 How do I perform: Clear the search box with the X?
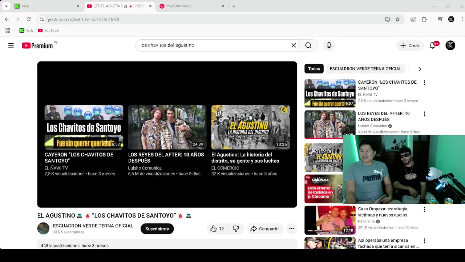[294, 45]
